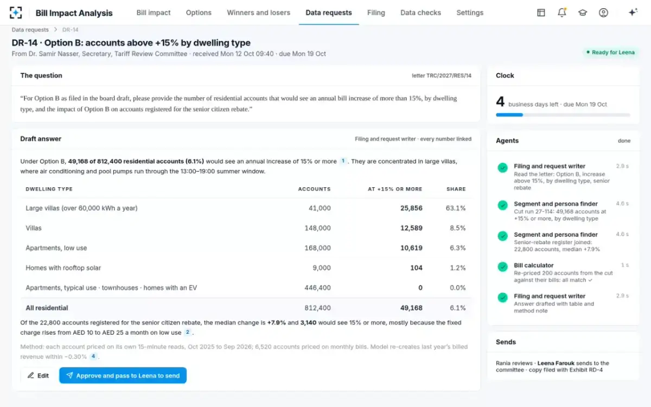Open the AI sparkle assistant icon
The image size is (651, 407).
tap(633, 12)
